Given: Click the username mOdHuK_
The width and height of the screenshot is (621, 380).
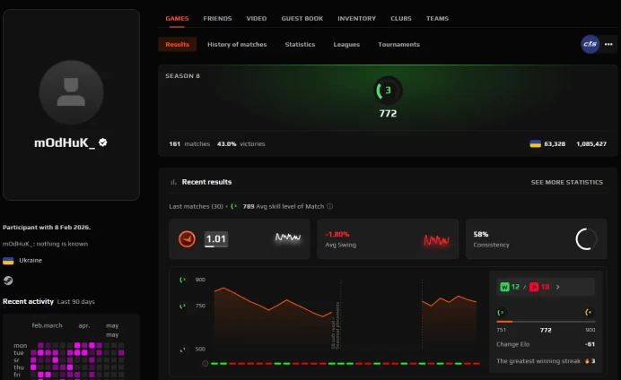Looking at the screenshot, I should pos(65,142).
